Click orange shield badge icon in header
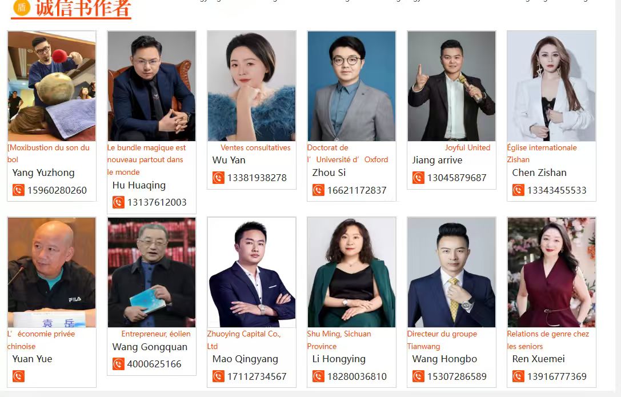This screenshot has height=397, width=621. [22, 7]
